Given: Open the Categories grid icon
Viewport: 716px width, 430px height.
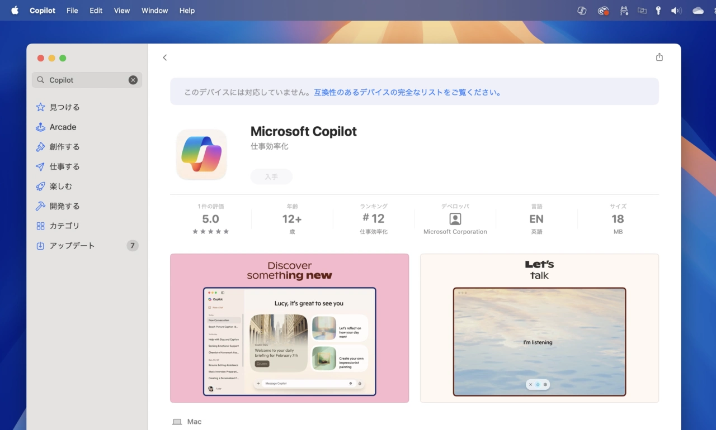Looking at the screenshot, I should [x=40, y=226].
